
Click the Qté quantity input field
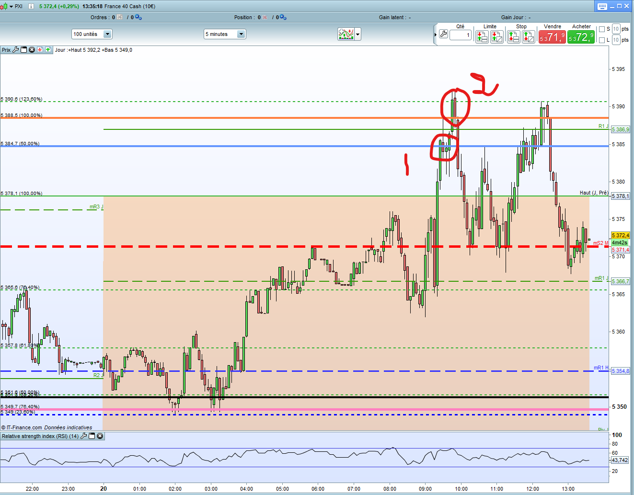[461, 35]
